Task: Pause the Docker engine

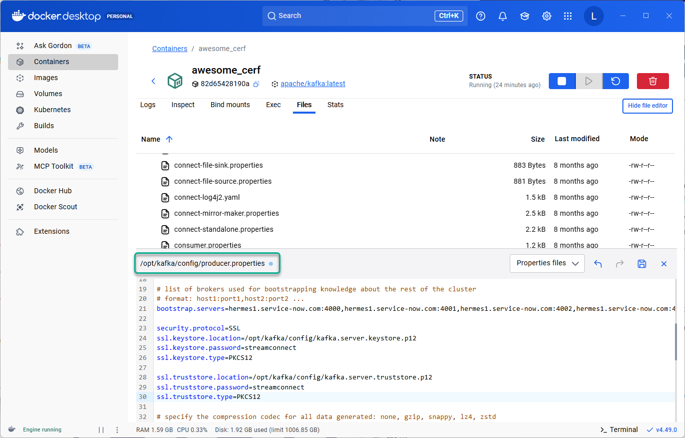Action: (x=101, y=429)
